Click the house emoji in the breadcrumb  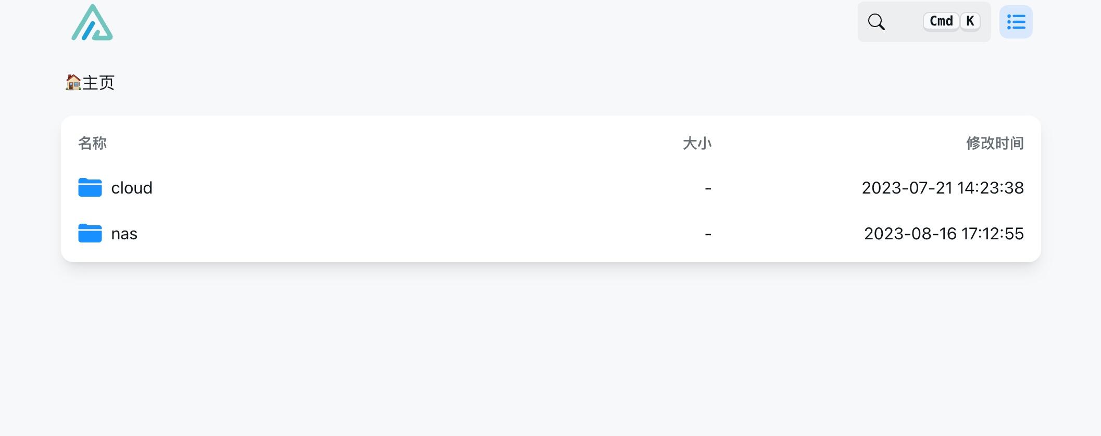[x=73, y=82]
